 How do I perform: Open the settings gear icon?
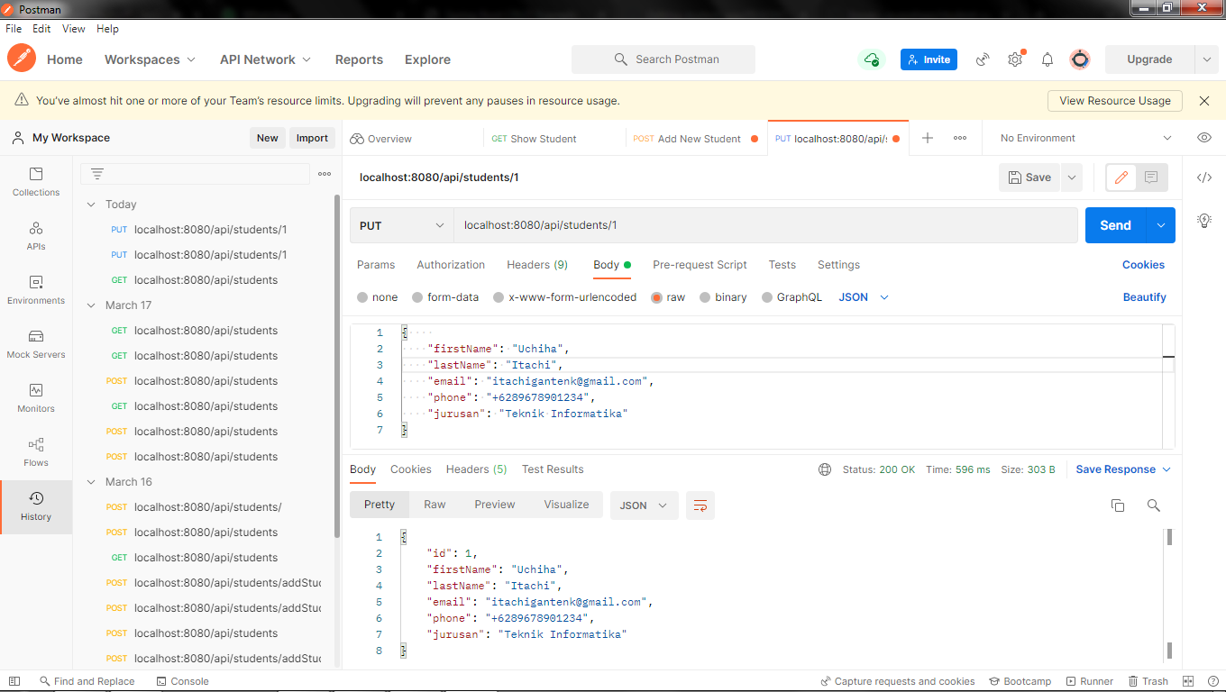point(1015,59)
